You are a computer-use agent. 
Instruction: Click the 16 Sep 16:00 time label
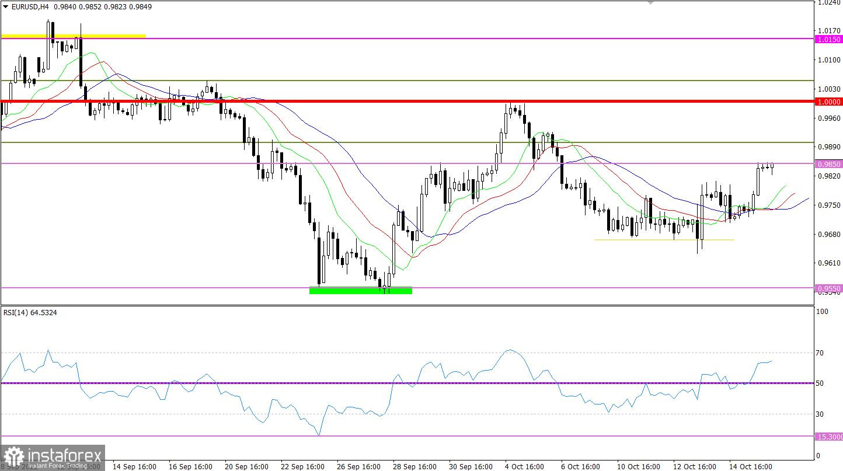(190, 466)
